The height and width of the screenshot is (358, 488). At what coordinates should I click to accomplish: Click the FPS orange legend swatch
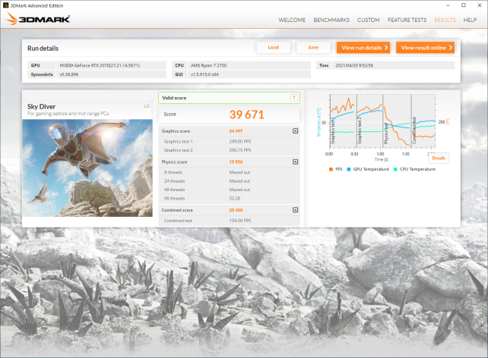pos(331,169)
